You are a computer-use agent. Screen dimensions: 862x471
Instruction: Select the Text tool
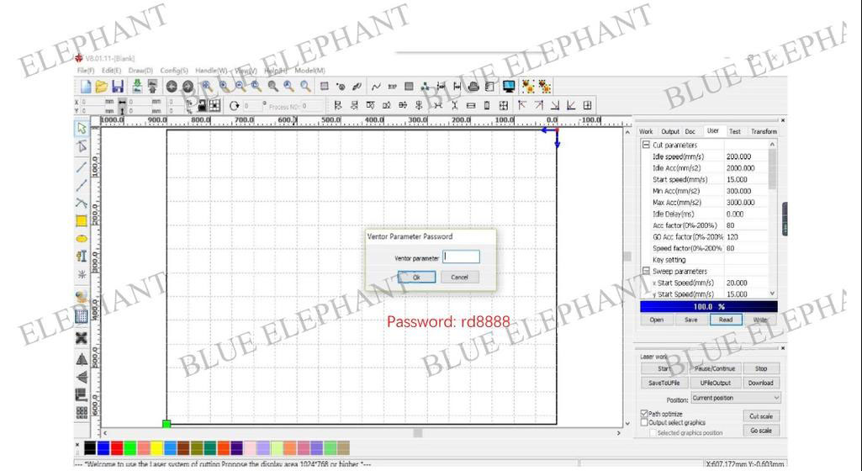point(82,257)
